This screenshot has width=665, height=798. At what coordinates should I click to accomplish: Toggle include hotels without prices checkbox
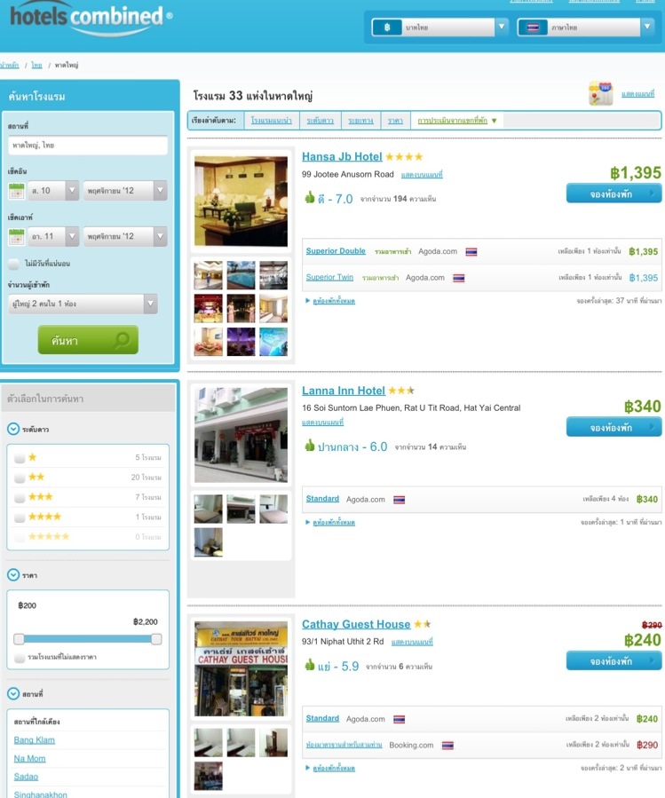20,658
